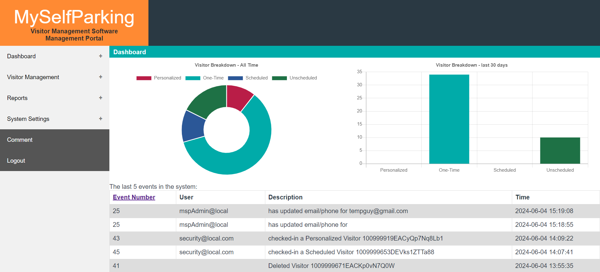600x272 pixels.
Task: Expand the Reports plus icon
Action: pyautogui.click(x=101, y=98)
